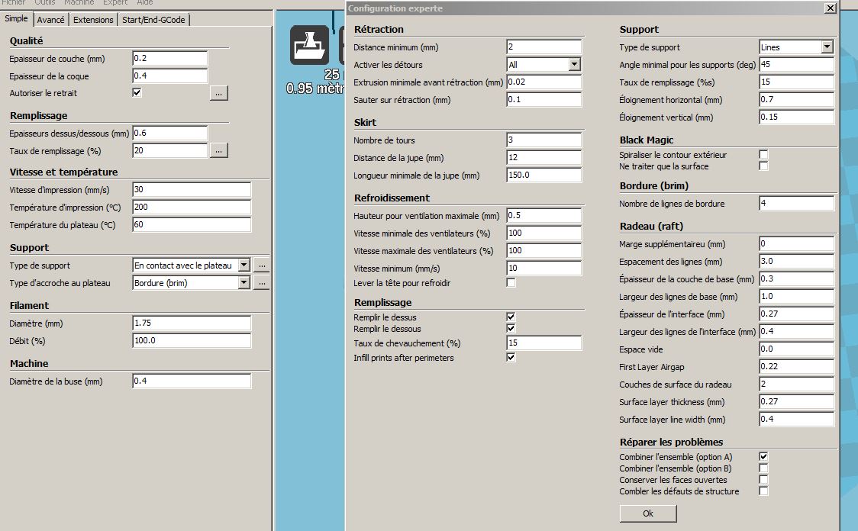The height and width of the screenshot is (531, 858).
Task: Open retraction settings via the '...' button
Action: [x=219, y=93]
